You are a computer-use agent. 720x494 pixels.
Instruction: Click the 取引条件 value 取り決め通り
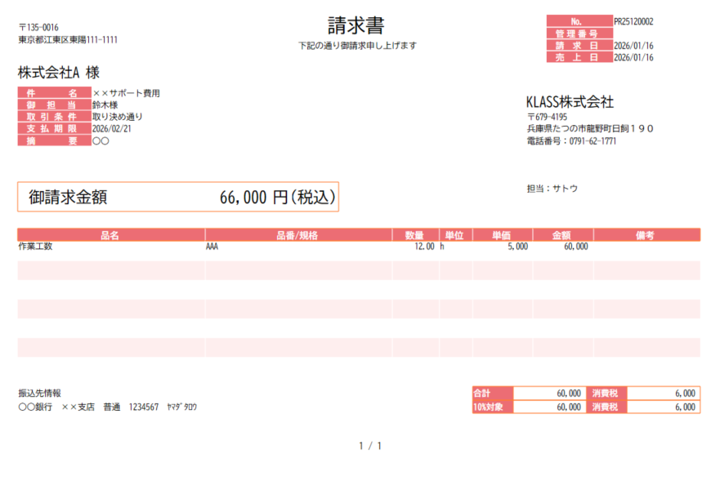[118, 117]
